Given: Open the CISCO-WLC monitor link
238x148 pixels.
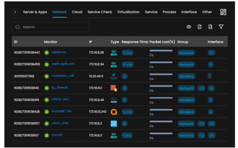Looking at the screenshot, I should tap(60, 99).
